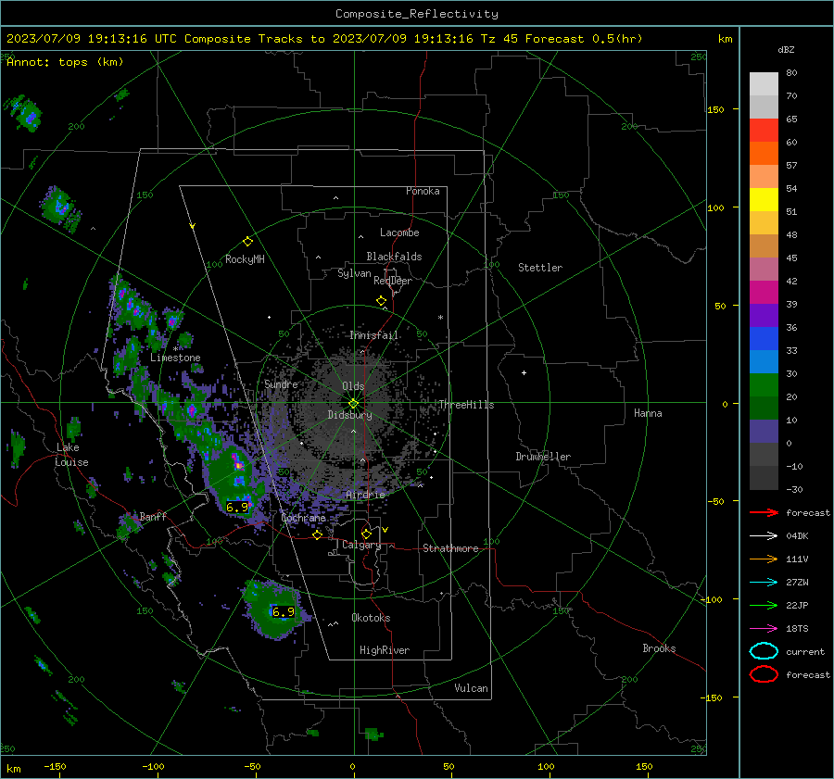Image resolution: width=834 pixels, height=779 pixels.
Task: Click the white 04DK arrow in the legend
Action: tap(764, 535)
